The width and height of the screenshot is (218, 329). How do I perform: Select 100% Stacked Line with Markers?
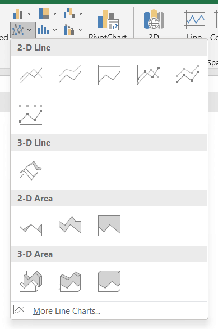31,115
